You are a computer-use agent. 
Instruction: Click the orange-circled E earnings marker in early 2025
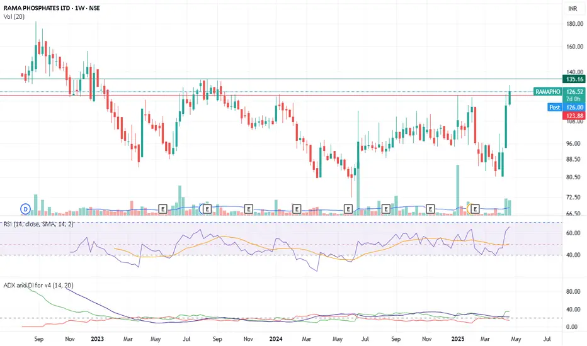pyautogui.click(x=475, y=209)
